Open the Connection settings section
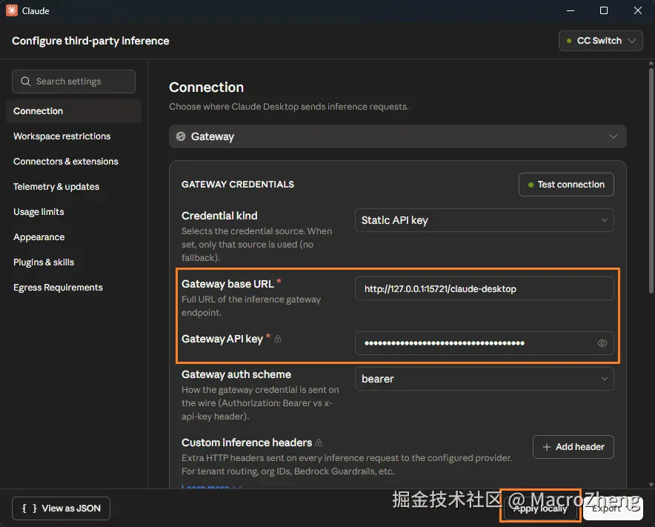 tap(73, 110)
